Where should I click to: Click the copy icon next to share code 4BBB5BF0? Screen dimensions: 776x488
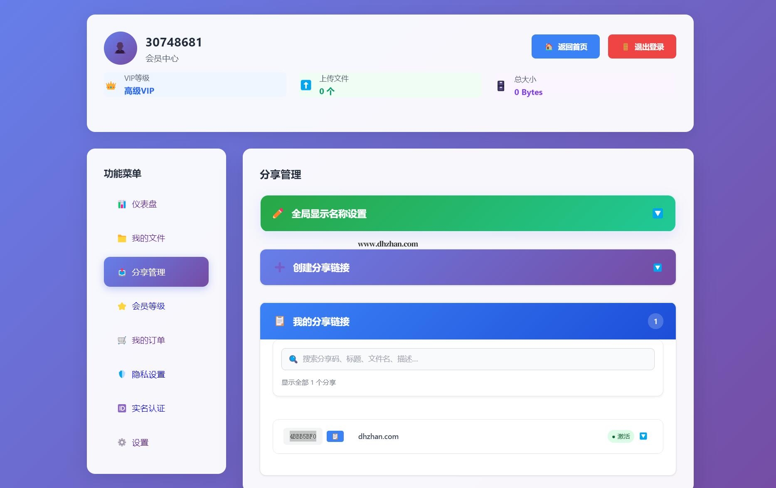(335, 437)
